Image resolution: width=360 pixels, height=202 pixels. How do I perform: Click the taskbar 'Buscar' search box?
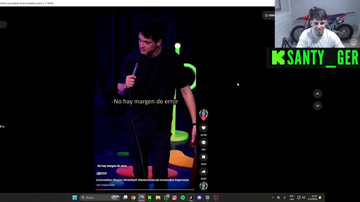coord(100,198)
